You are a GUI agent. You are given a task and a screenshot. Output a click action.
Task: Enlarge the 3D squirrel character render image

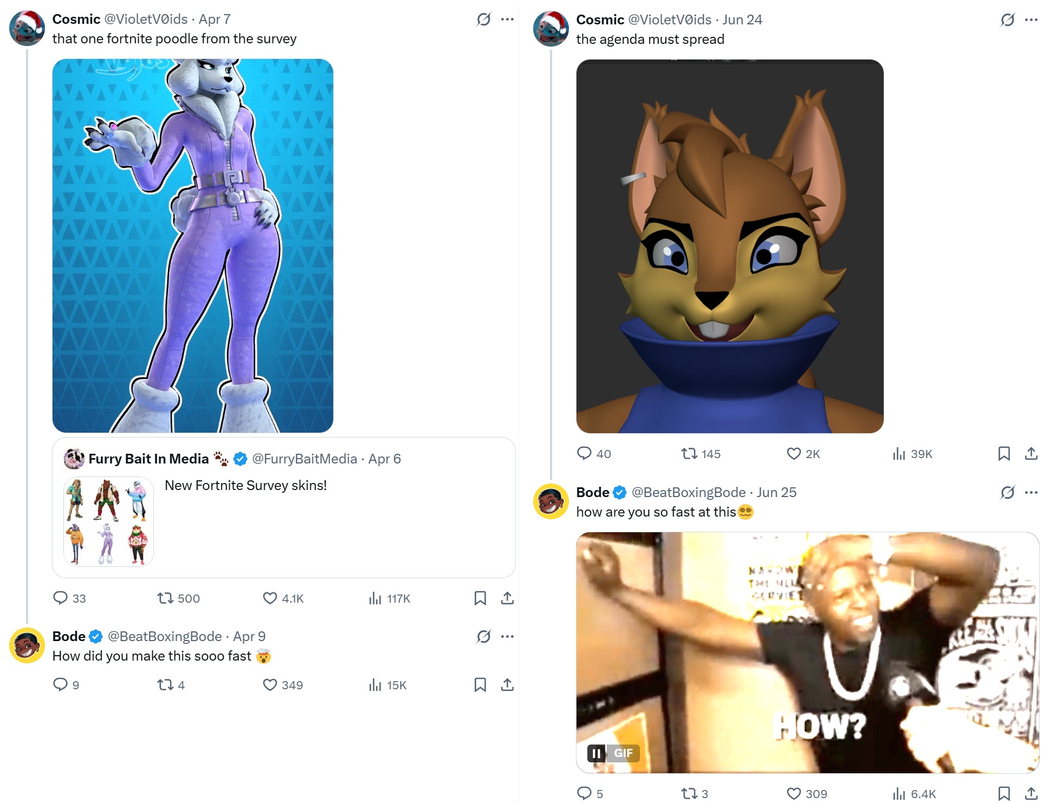click(730, 246)
